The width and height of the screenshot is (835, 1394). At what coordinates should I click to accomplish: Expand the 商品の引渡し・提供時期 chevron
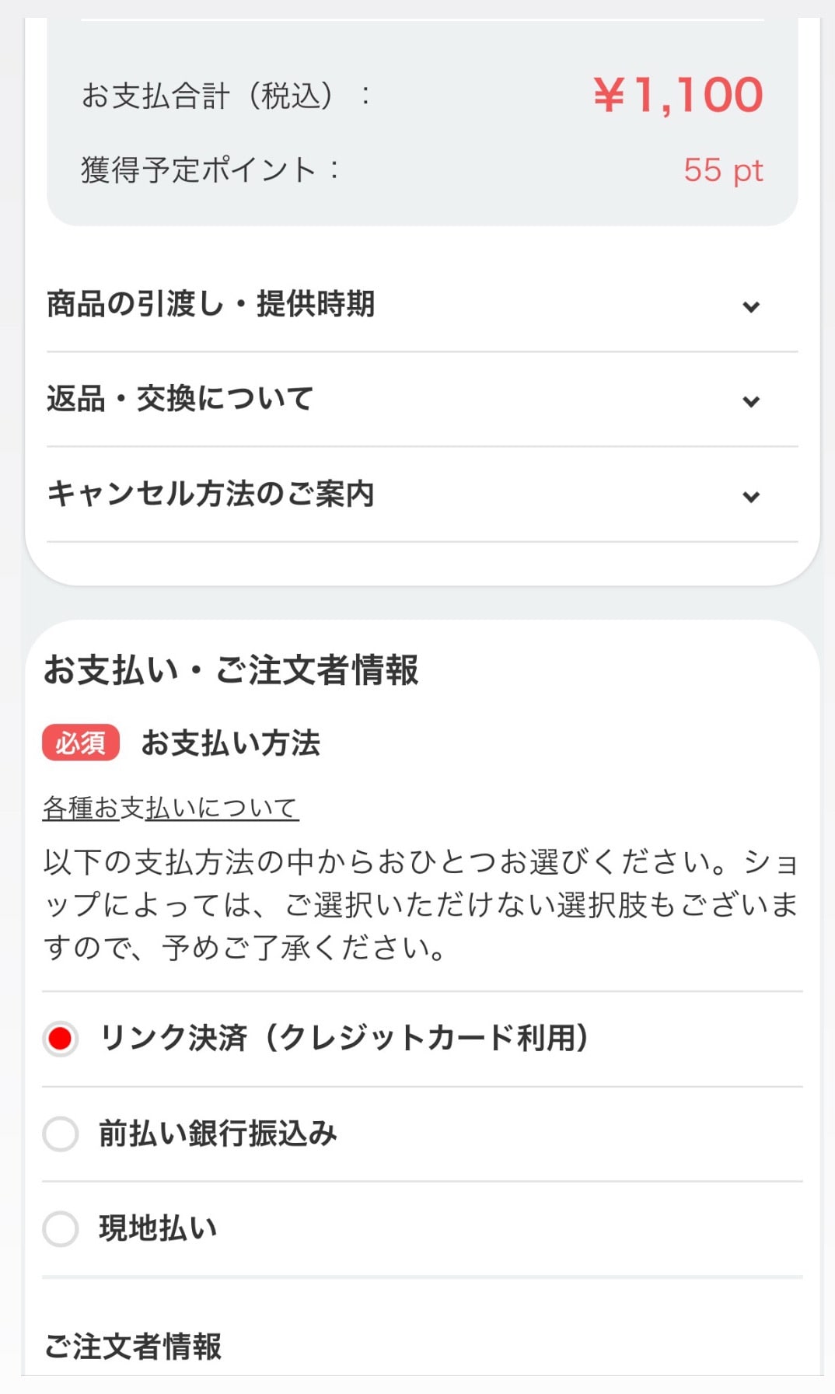point(750,306)
